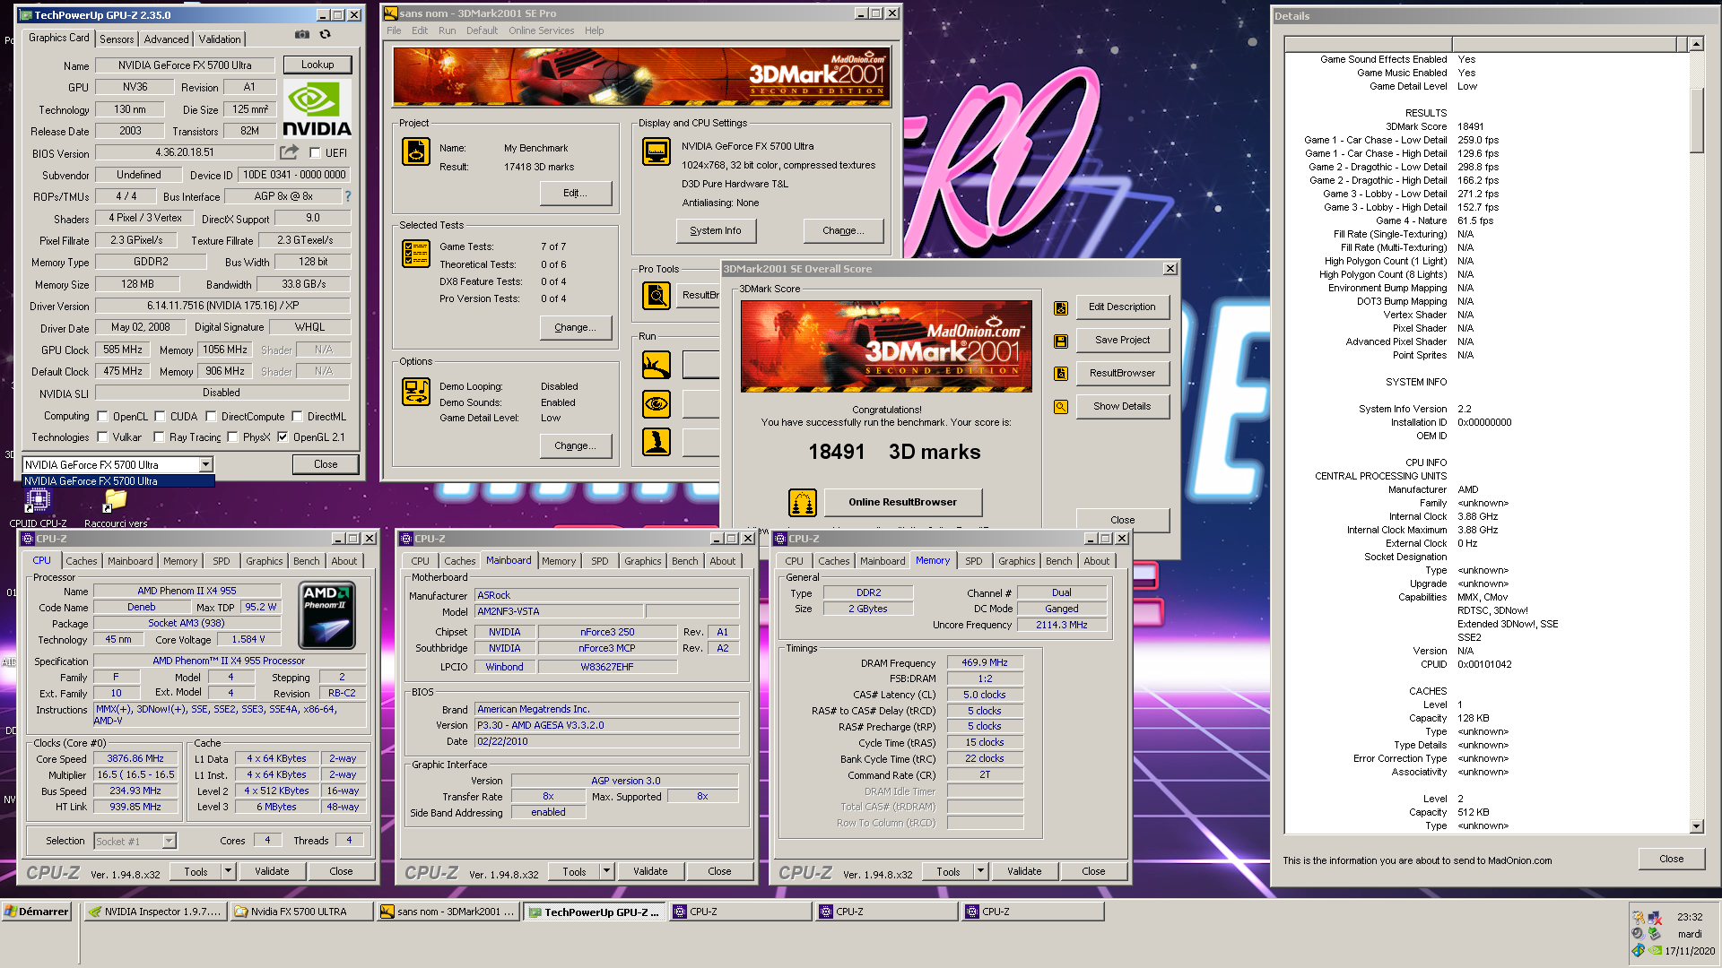Viewport: 1722px width, 968px height.
Task: Click the Details panel scrollbar down arrow
Action: tap(1696, 826)
